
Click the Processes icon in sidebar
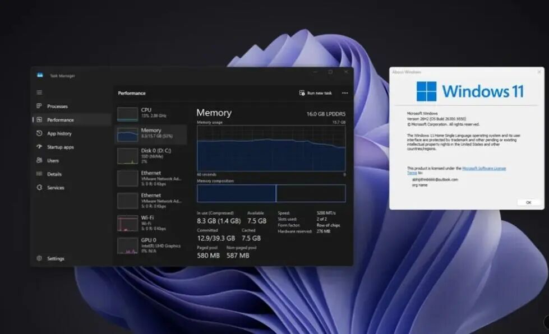point(39,106)
